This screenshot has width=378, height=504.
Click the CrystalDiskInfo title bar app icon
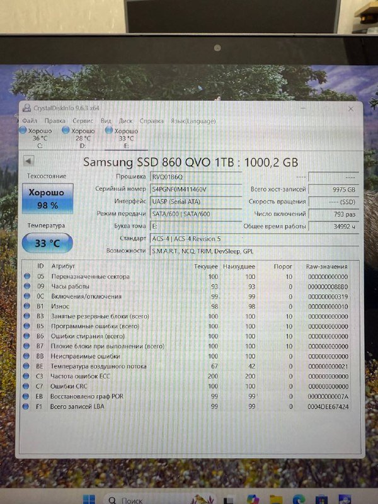[x=26, y=108]
